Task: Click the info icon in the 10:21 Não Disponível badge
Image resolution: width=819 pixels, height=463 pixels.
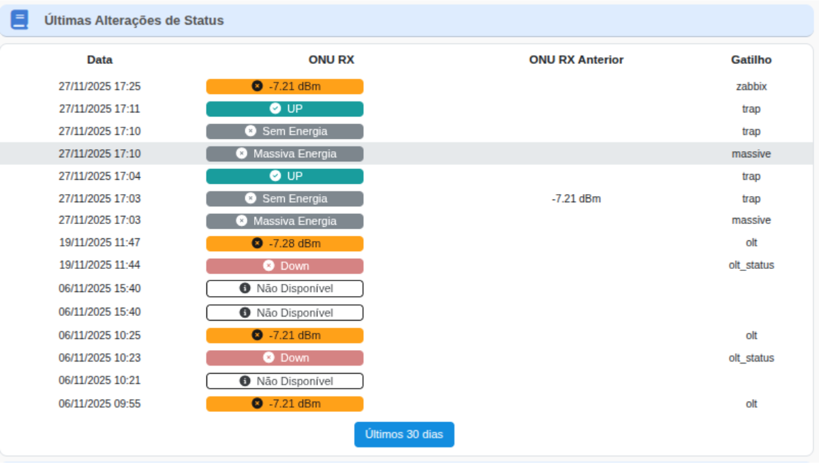Action: pyautogui.click(x=245, y=381)
